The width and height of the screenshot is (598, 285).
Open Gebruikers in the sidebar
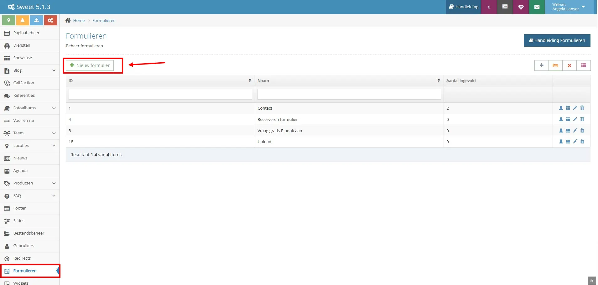(29, 246)
